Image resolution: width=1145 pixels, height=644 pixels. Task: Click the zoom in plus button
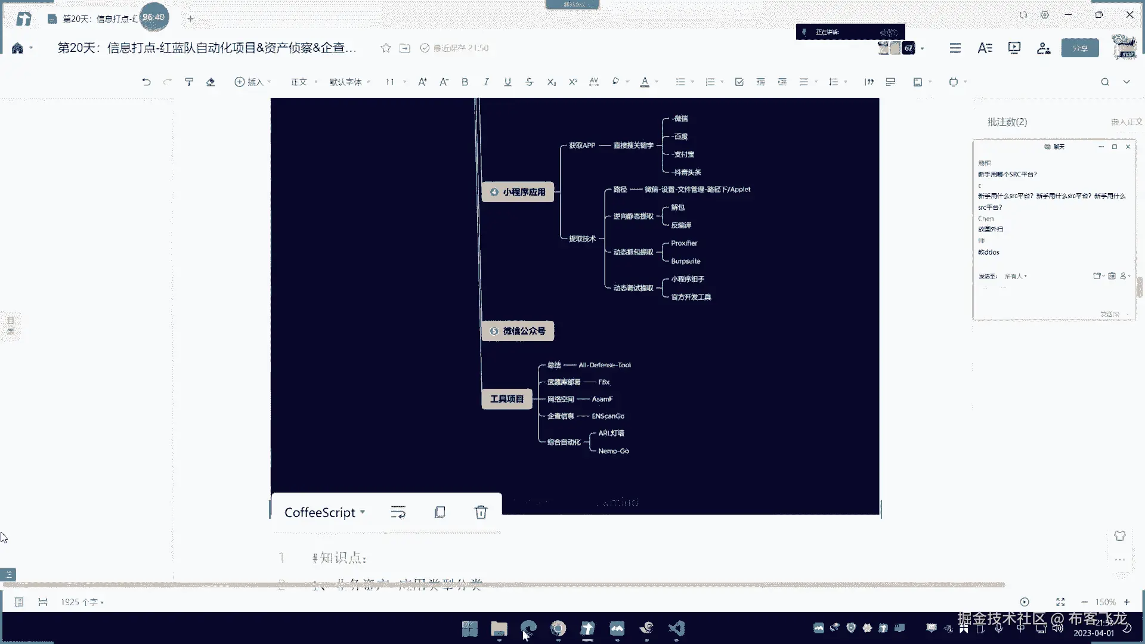pyautogui.click(x=1127, y=602)
